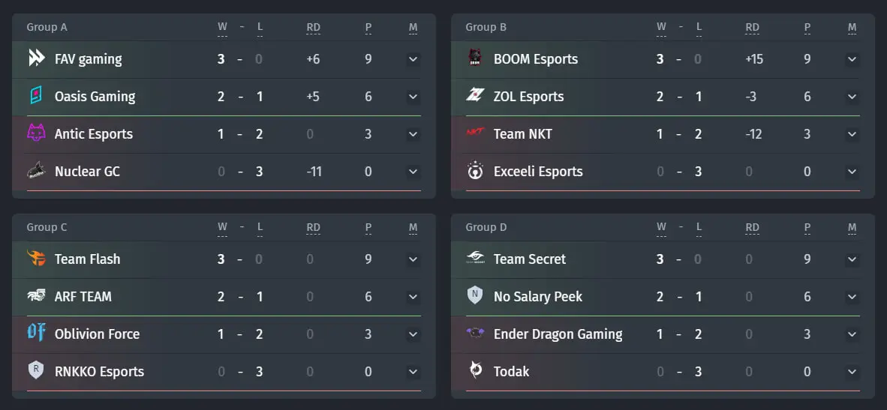This screenshot has width=887, height=410.
Task: Click the Exceeli Esports logo
Action: (475, 171)
